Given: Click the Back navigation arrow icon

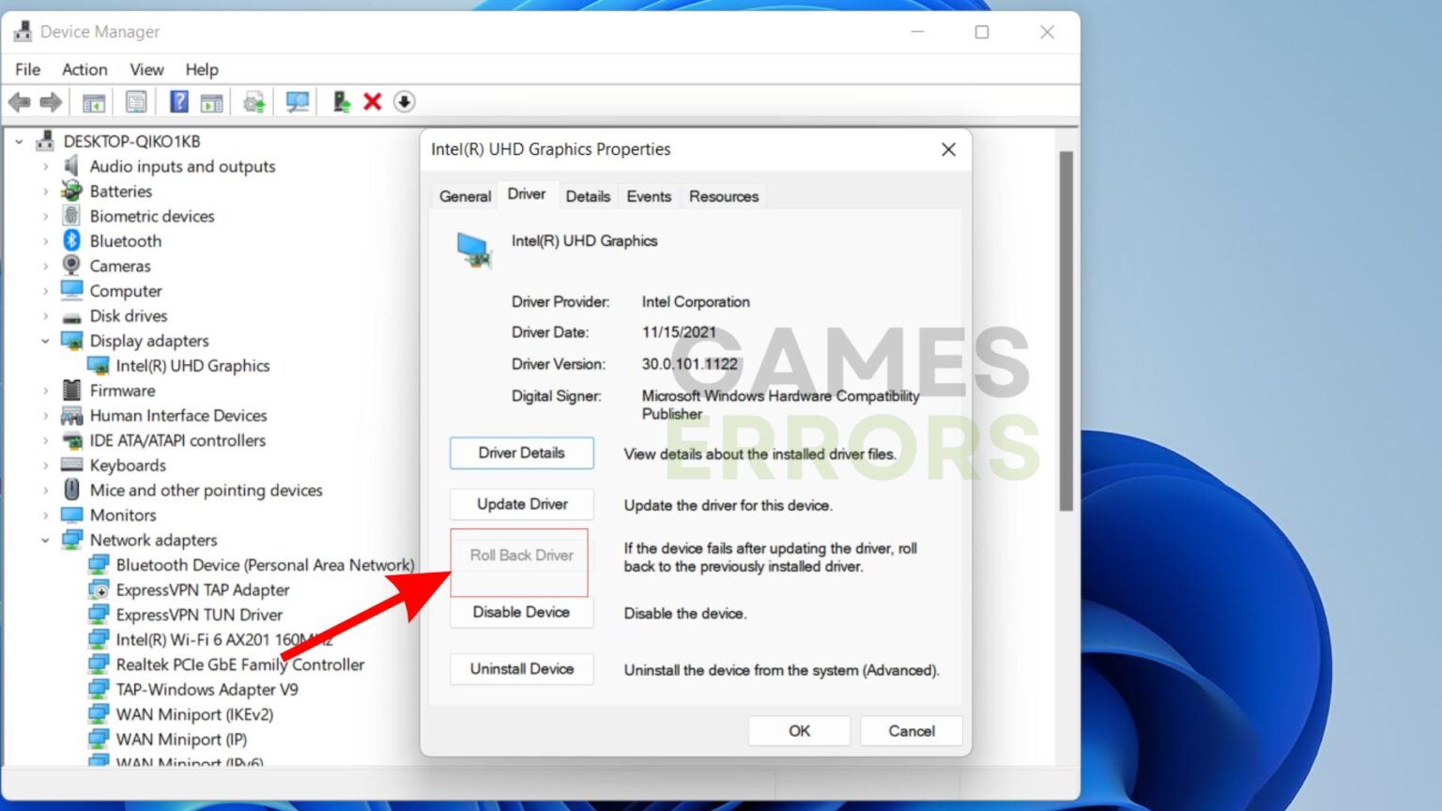Looking at the screenshot, I should click(x=21, y=101).
